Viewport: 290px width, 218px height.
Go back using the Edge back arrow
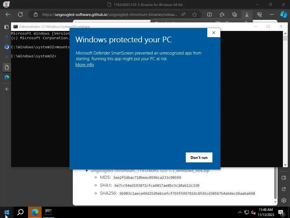tap(8, 14)
